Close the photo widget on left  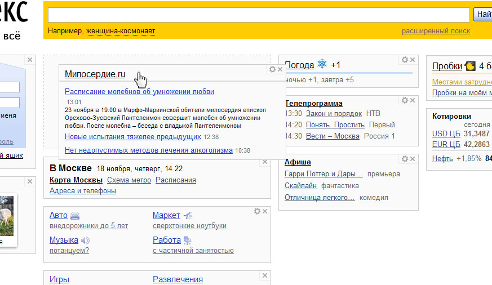tap(30, 181)
